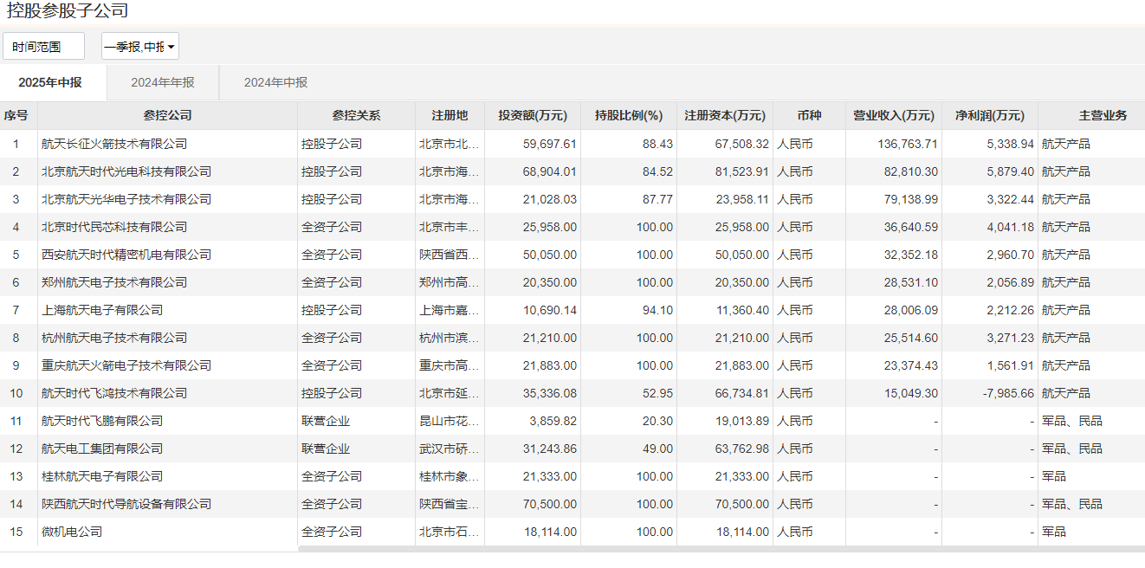Click holding ratio 94.10

pos(657,310)
